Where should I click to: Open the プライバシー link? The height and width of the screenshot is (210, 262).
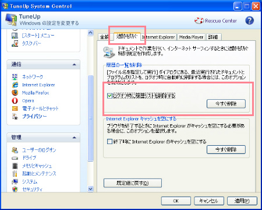point(34,116)
